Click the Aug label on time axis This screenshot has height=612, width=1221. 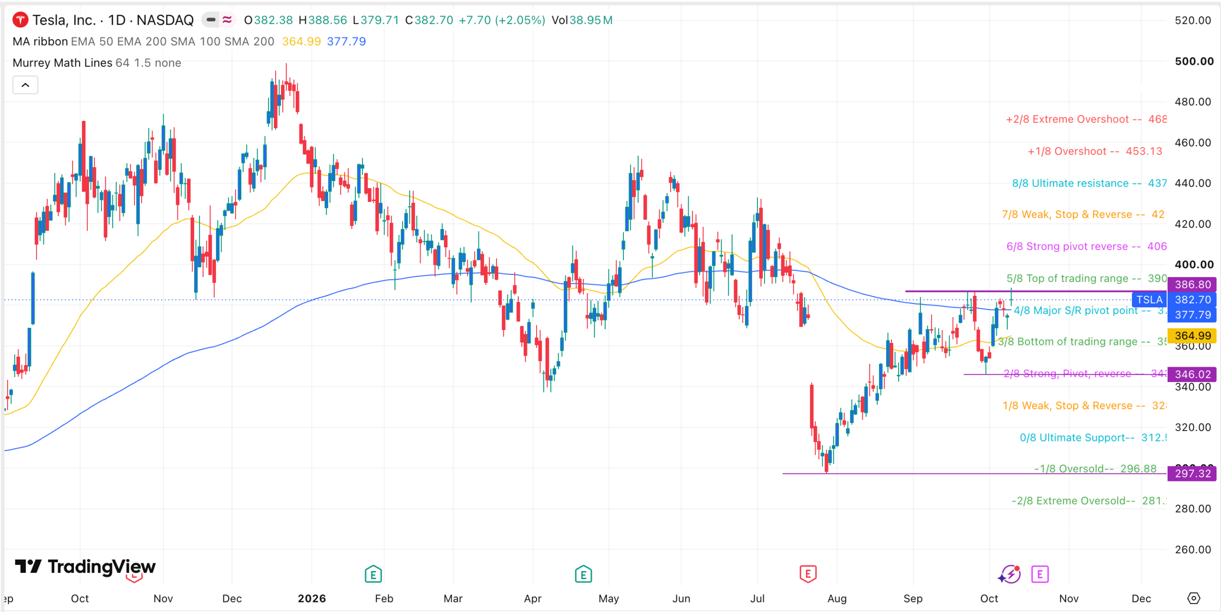(x=837, y=599)
